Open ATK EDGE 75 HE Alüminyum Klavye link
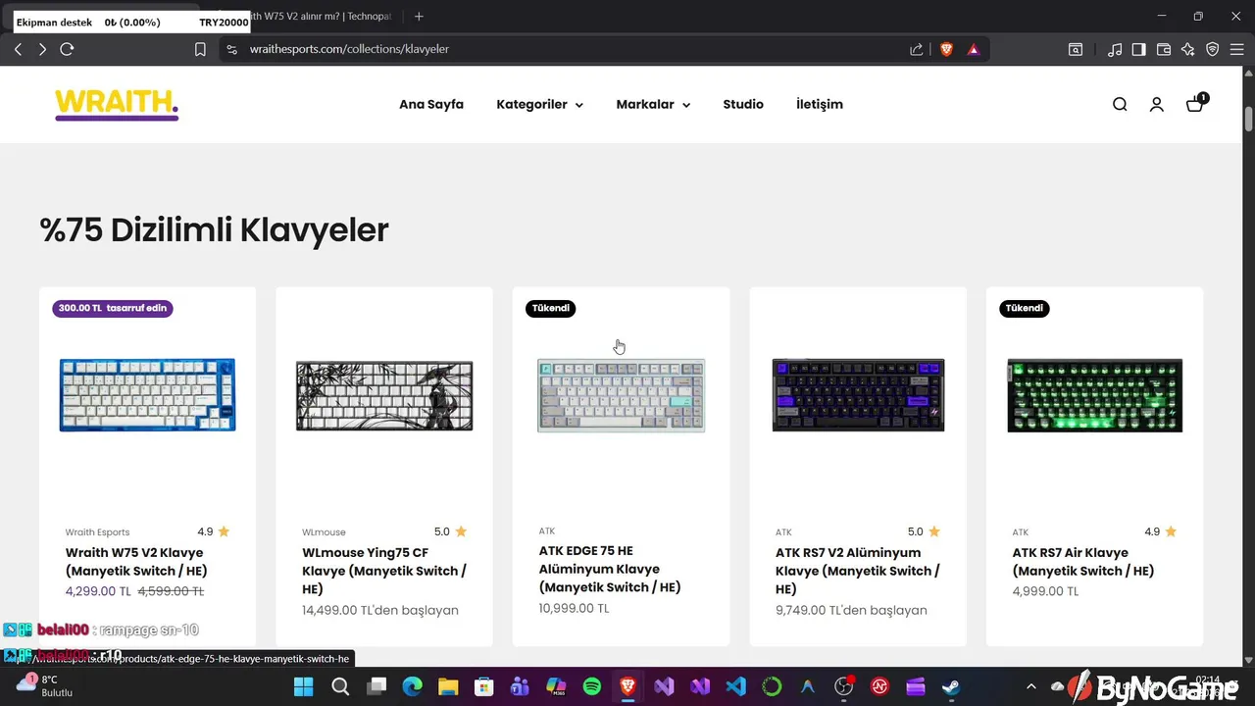The height and width of the screenshot is (706, 1255). (610, 569)
